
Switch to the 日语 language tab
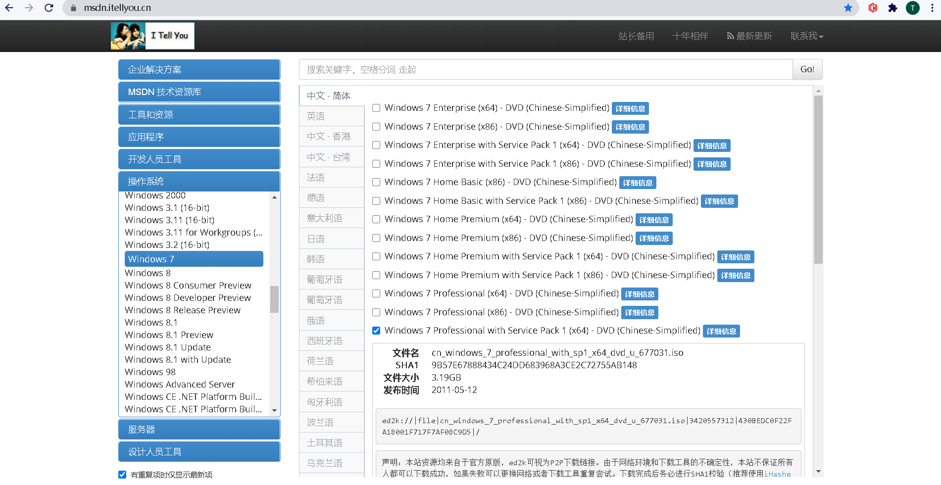(331, 239)
